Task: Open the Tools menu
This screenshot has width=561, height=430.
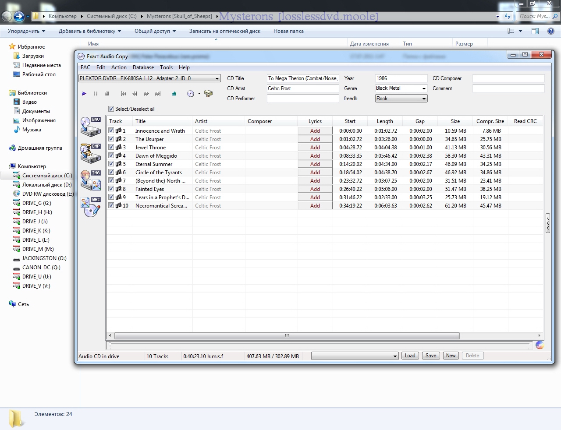Action: [166, 67]
